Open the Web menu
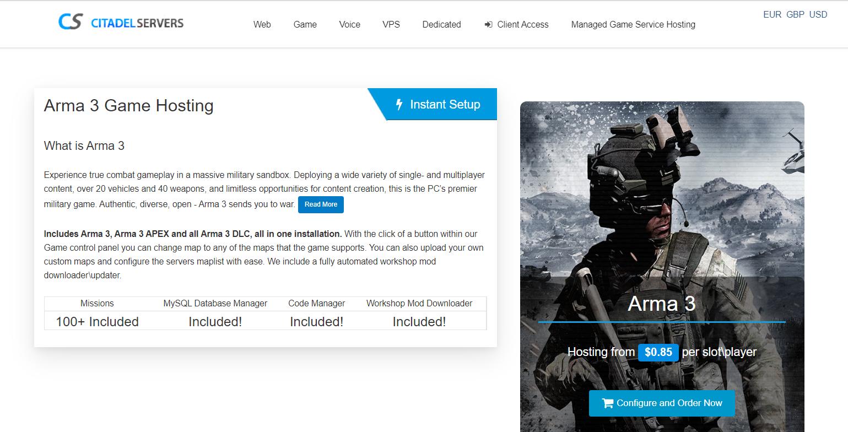 pyautogui.click(x=262, y=24)
